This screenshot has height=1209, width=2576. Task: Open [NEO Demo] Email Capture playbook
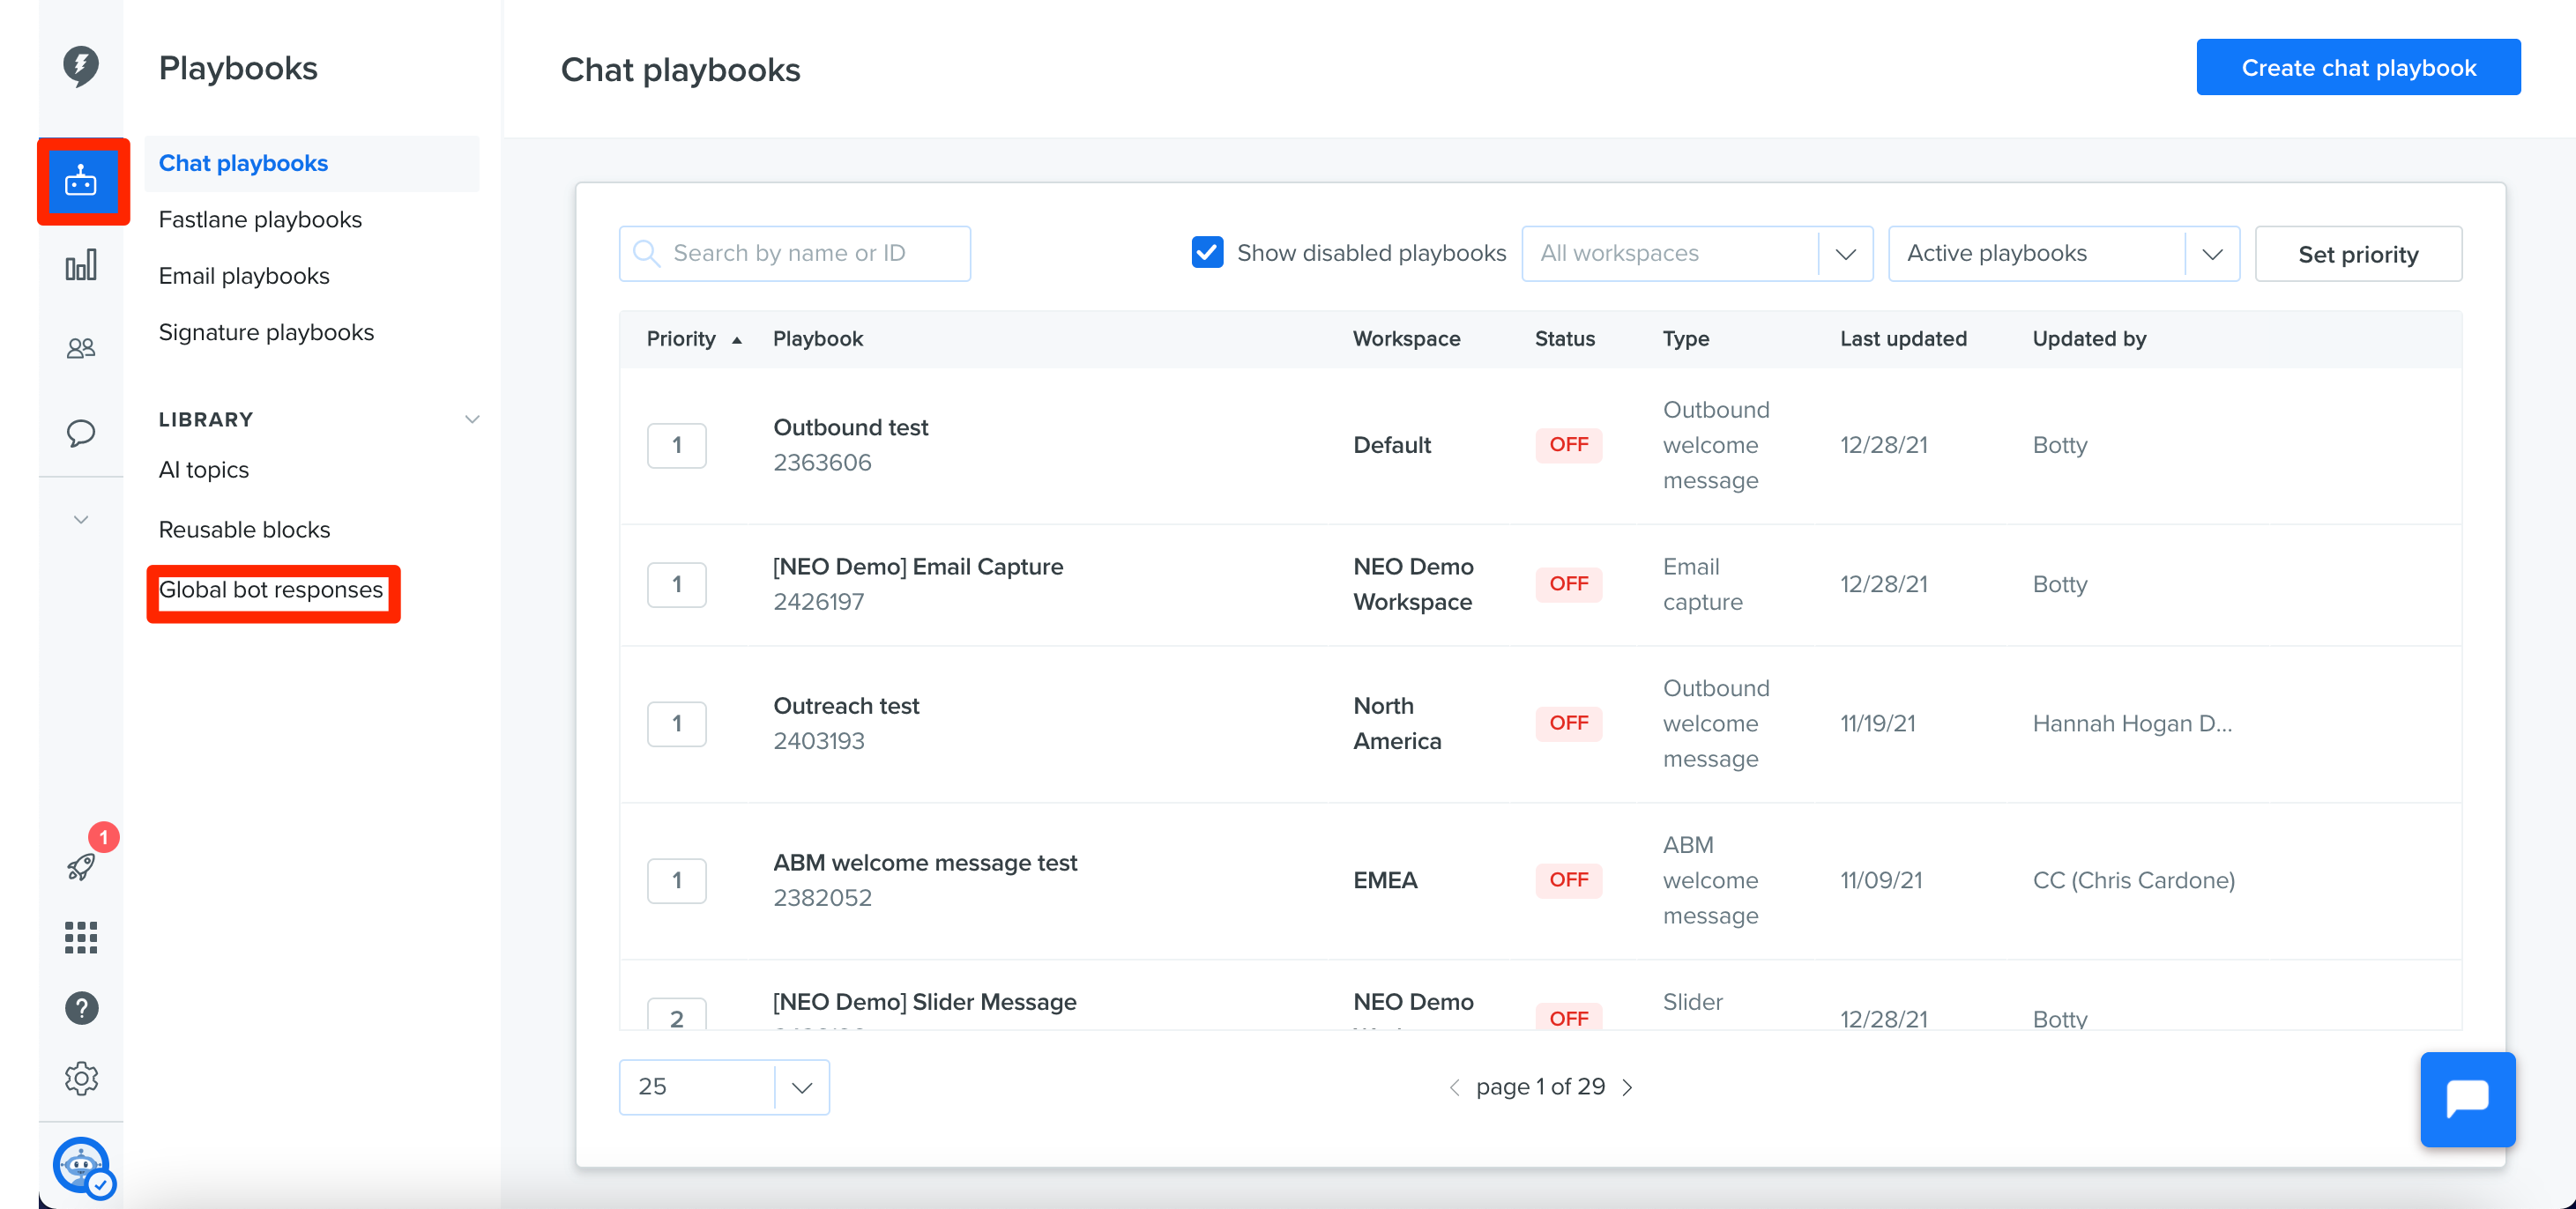pyautogui.click(x=918, y=567)
